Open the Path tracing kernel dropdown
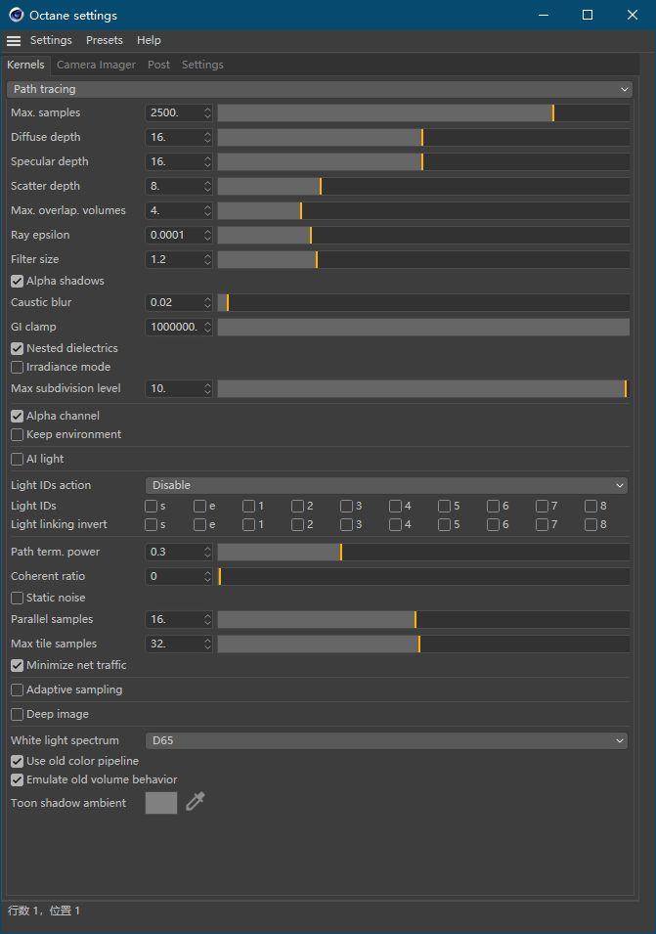The height and width of the screenshot is (934, 656). 319,89
